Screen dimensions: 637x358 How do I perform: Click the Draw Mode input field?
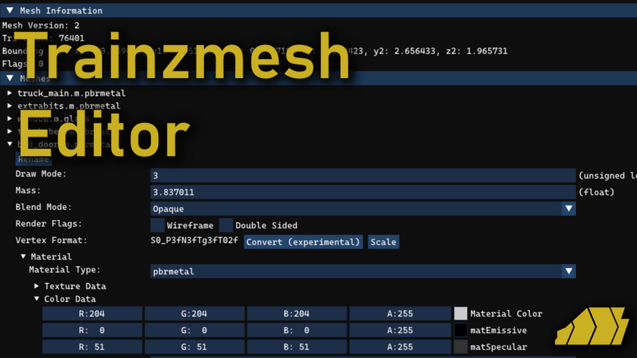coord(363,176)
